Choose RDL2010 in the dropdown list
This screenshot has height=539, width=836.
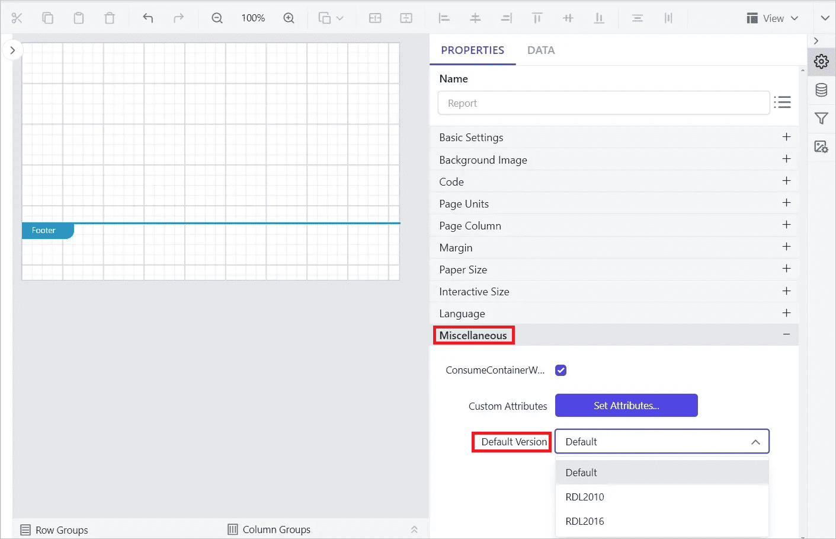585,497
